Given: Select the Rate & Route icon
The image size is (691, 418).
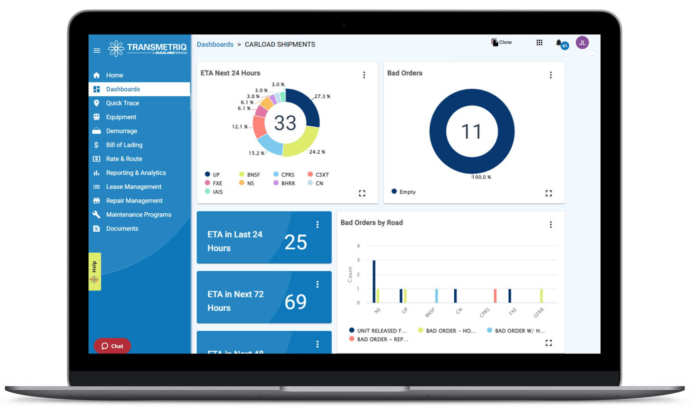Looking at the screenshot, I should tap(97, 159).
